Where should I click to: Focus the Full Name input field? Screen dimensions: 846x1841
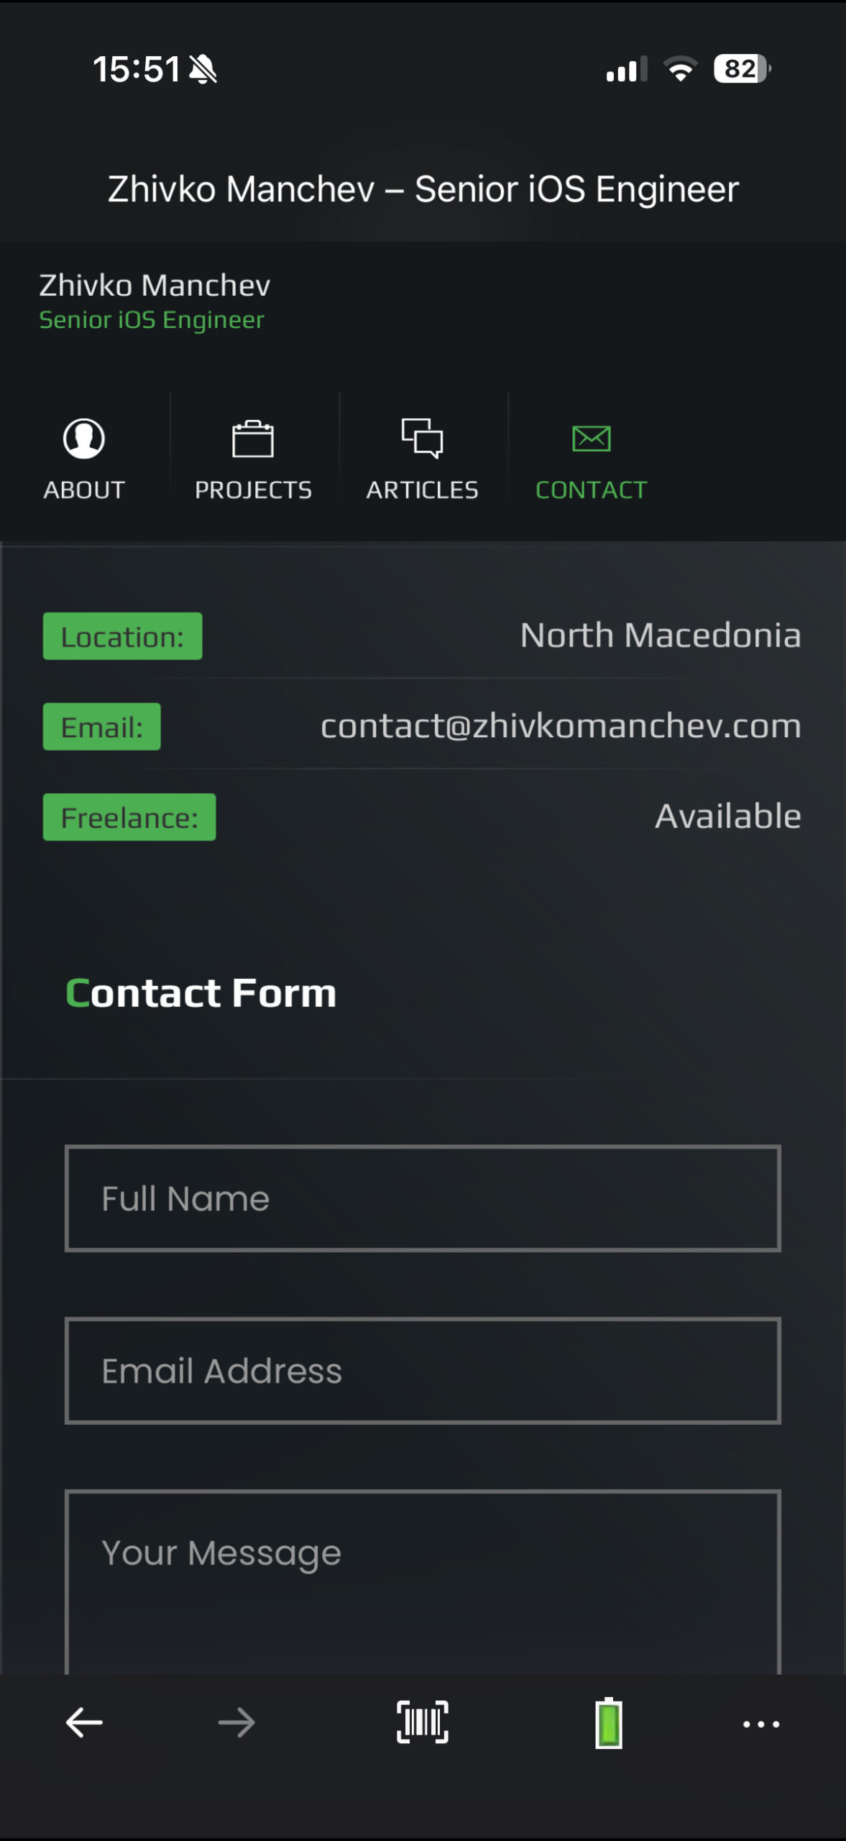[x=423, y=1198]
